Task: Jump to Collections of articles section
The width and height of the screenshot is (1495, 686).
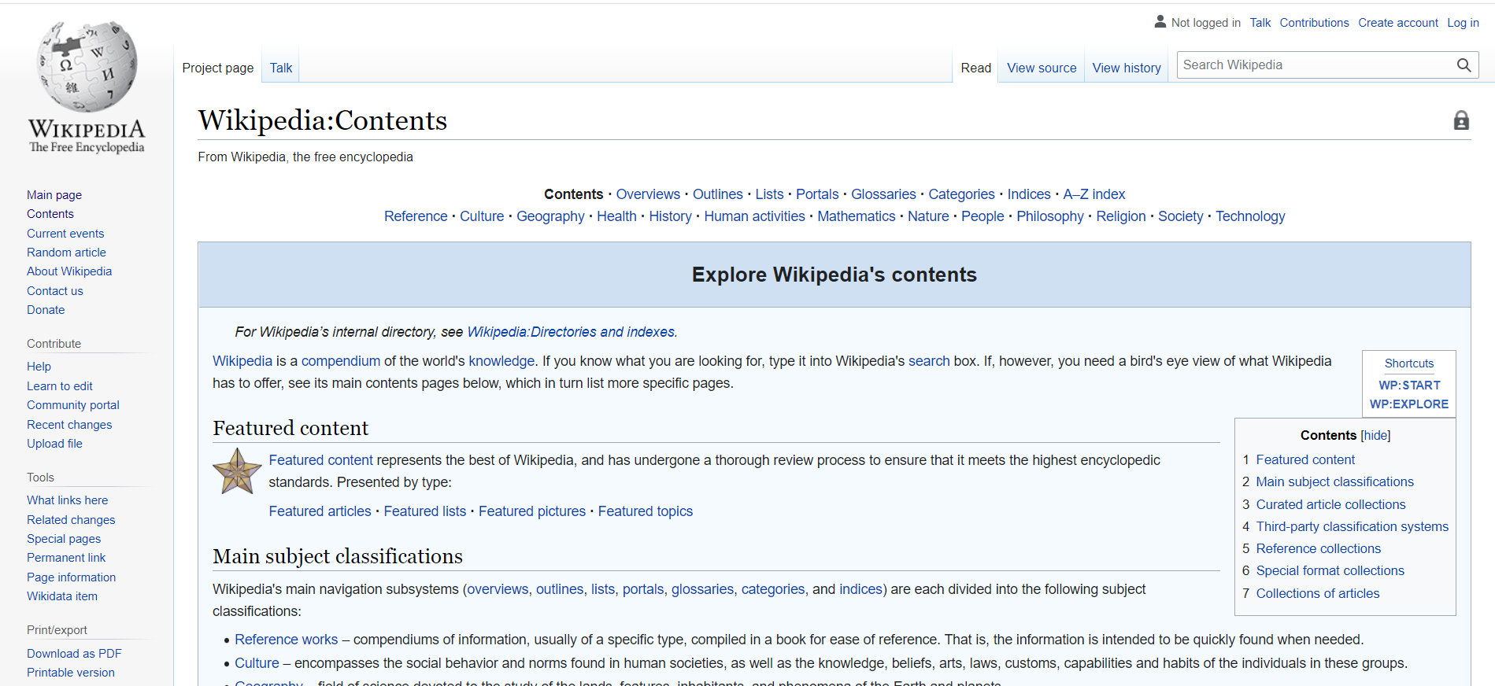Action: click(1318, 593)
